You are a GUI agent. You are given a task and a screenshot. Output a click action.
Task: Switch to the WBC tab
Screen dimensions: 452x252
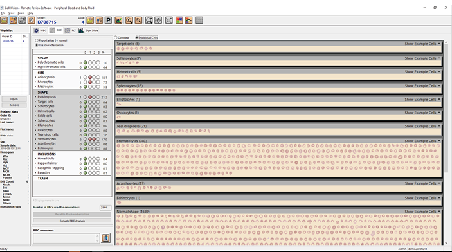(41, 30)
